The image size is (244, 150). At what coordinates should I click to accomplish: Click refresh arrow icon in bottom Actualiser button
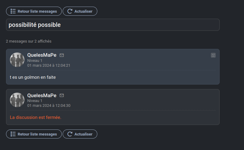[70, 134]
